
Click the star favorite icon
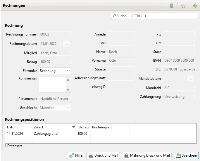pyautogui.click(x=183, y=6)
